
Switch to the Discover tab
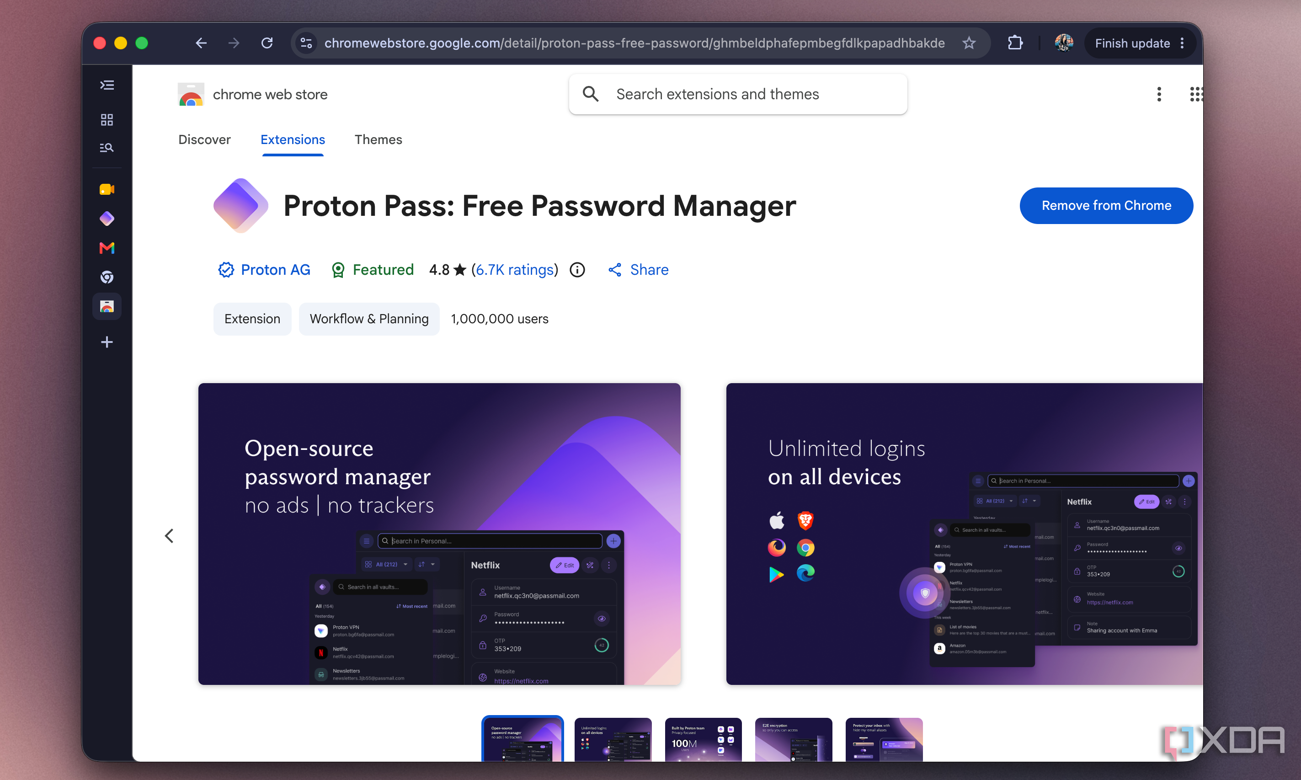point(204,139)
